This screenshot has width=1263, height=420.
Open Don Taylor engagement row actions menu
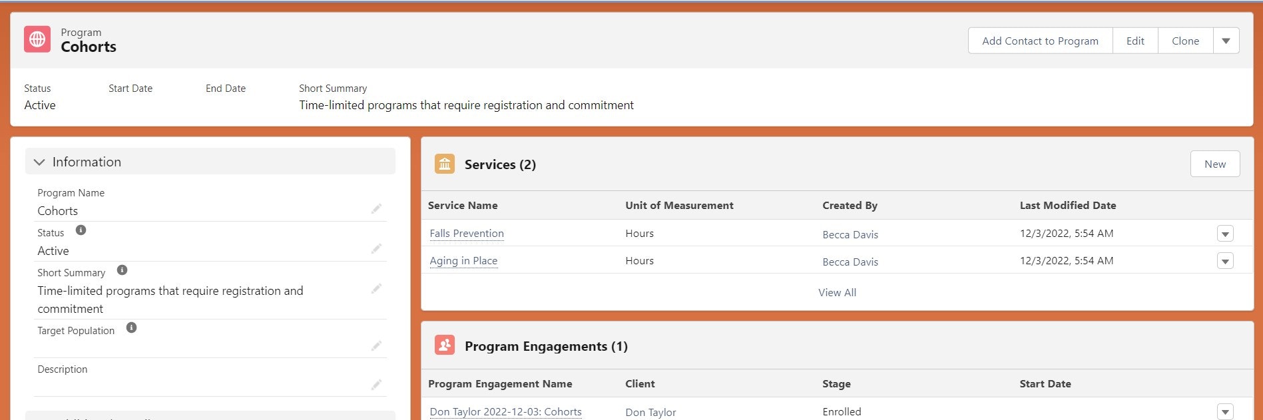click(1225, 412)
